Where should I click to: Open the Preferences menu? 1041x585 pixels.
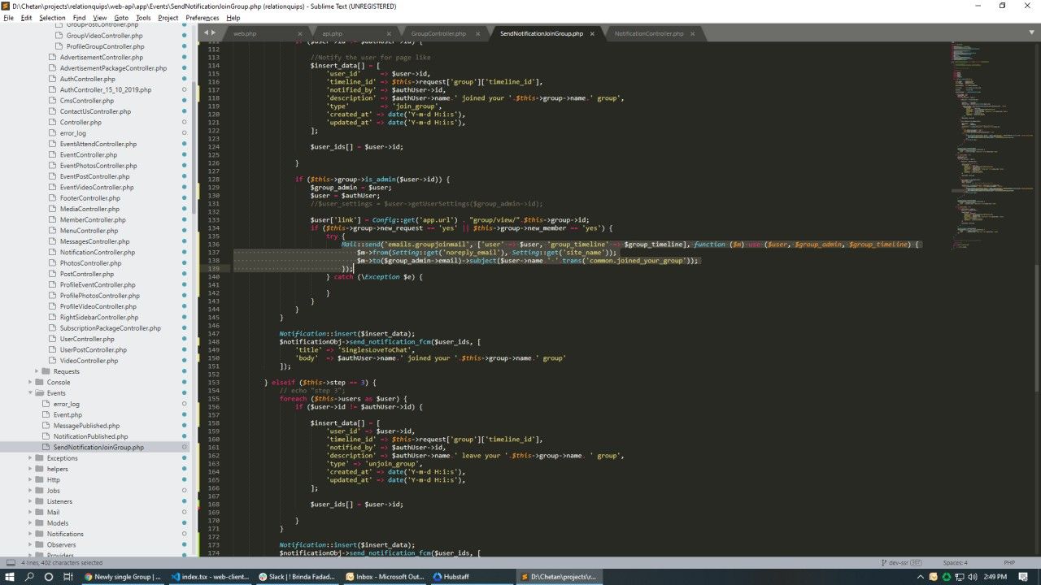coord(202,18)
